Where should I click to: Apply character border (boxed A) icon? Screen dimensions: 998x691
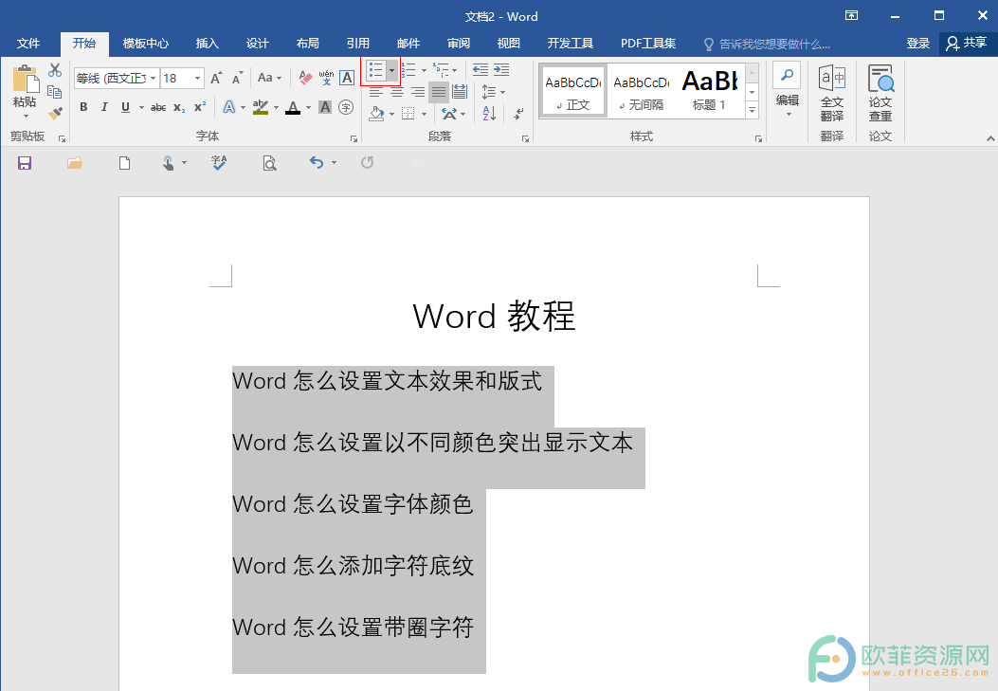point(347,79)
